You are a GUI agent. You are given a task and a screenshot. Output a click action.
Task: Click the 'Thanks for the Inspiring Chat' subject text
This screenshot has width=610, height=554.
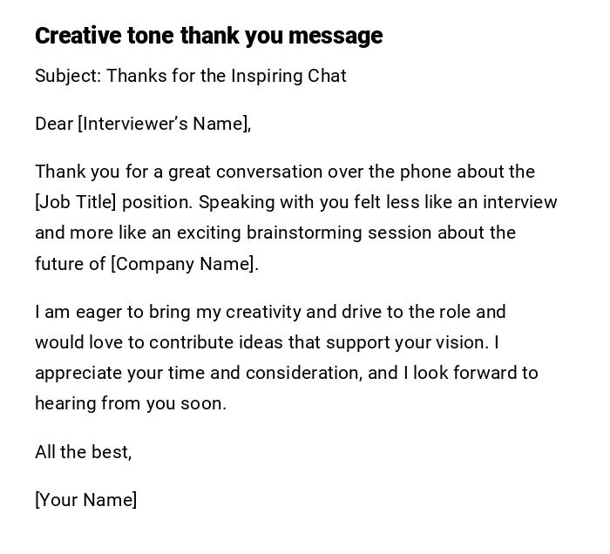227,76
